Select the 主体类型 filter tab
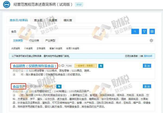Image resolution: width=163 pixels, height=113 pixels. point(18,41)
